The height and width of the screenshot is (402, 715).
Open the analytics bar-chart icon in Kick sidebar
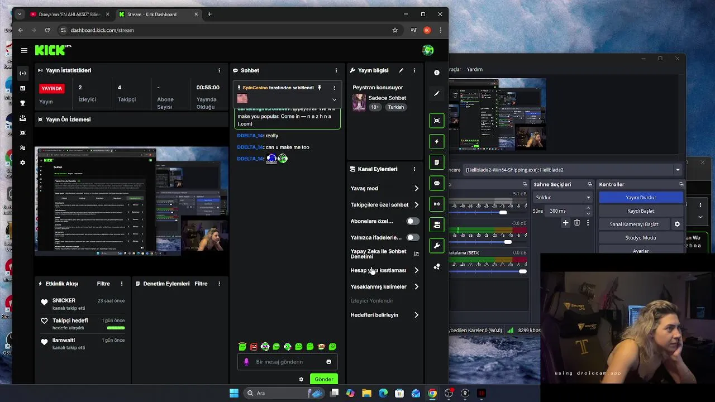click(23, 88)
